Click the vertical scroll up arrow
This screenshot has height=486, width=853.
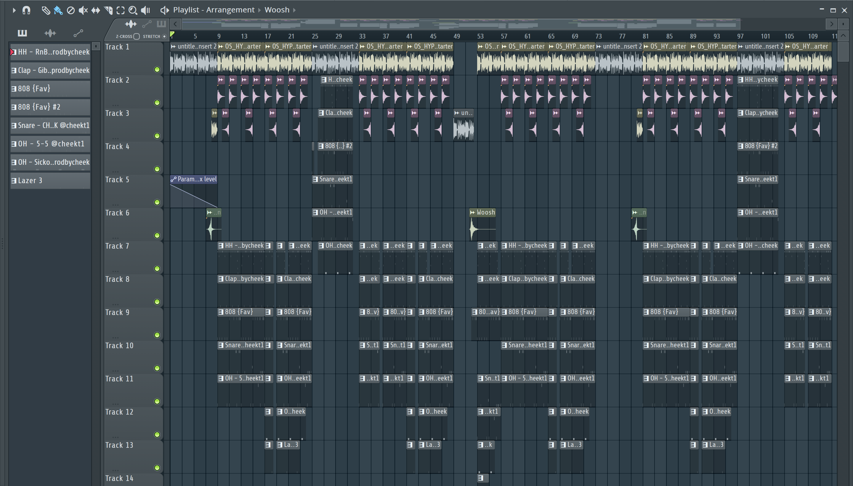coord(843,36)
